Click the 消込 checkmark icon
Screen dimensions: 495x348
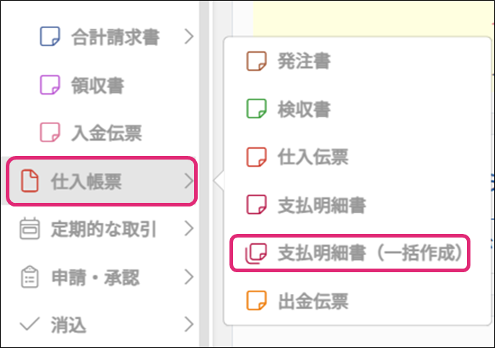click(29, 325)
